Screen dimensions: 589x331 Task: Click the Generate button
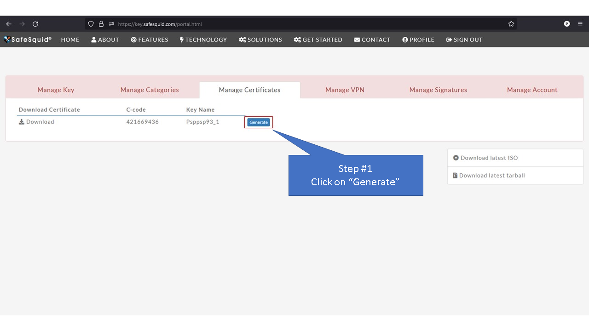coord(258,122)
